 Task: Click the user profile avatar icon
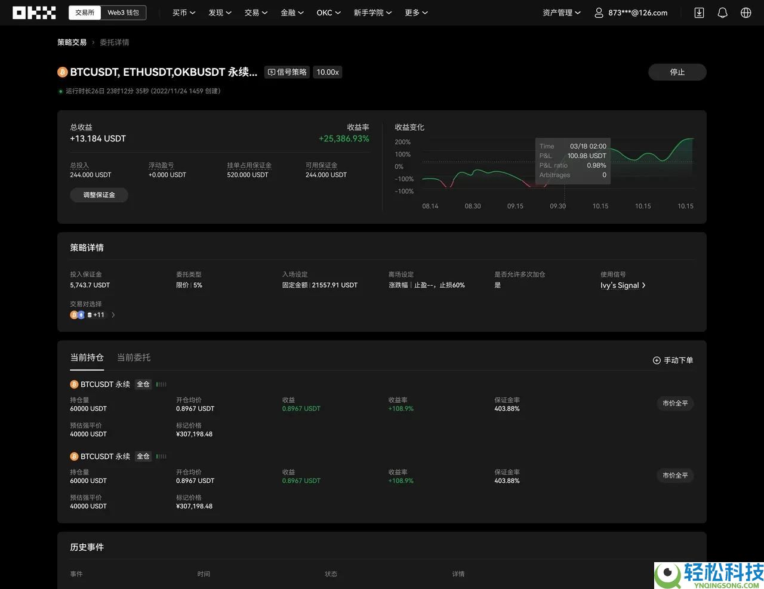[599, 13]
